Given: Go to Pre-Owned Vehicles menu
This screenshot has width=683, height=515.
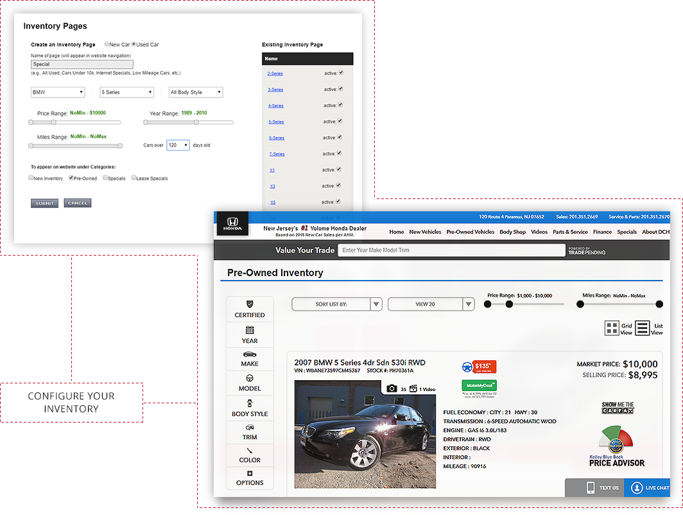Looking at the screenshot, I should tap(470, 232).
